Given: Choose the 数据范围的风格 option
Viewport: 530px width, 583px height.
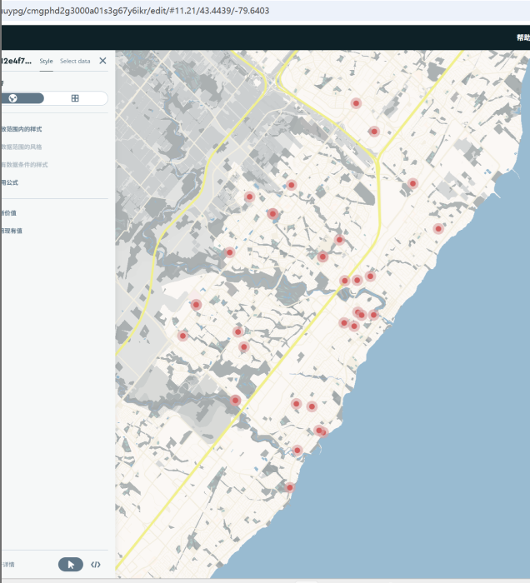Looking at the screenshot, I should click(21, 147).
